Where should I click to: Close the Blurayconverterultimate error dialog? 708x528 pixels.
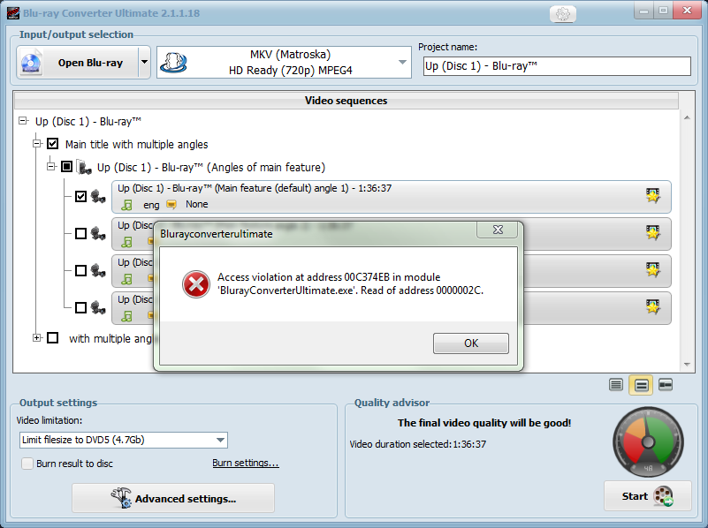point(498,230)
